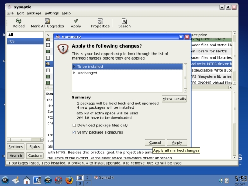Click package list scroll-up arrow
Viewport: 248px width, 186px height.
point(234,33)
